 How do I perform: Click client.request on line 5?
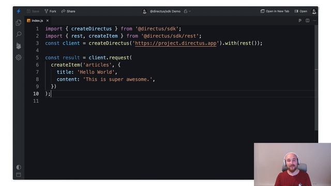pyautogui.click(x=109, y=57)
